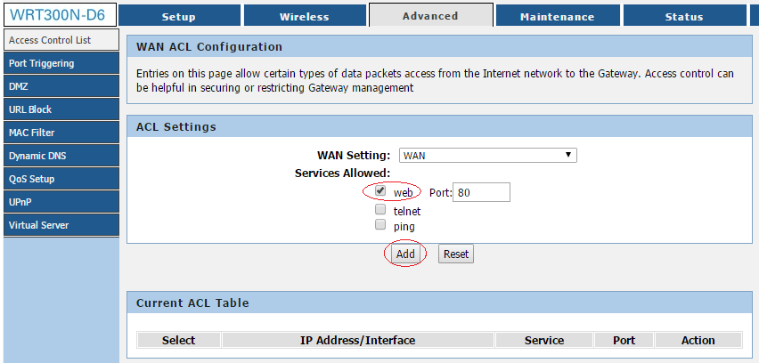The image size is (759, 363).
Task: Open the Virtual Server page
Action: (x=60, y=225)
